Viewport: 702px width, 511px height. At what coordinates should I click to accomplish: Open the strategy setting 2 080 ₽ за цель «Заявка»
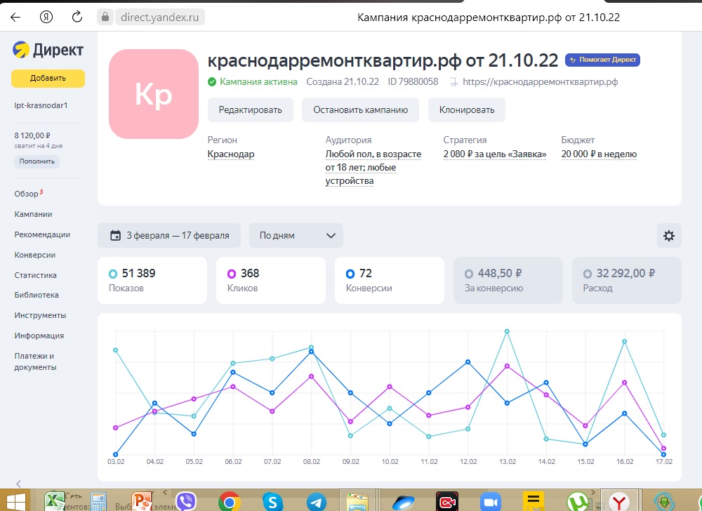point(494,154)
